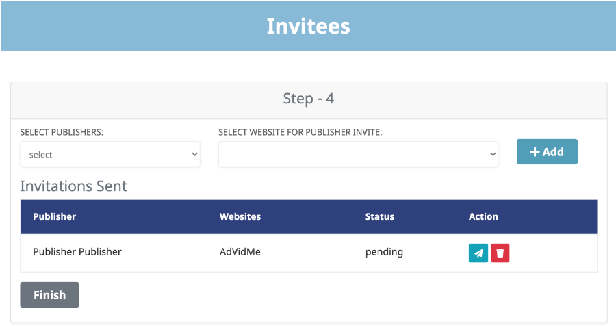Click the pending status text
Screen dimensions: 616x326
tap(384, 252)
